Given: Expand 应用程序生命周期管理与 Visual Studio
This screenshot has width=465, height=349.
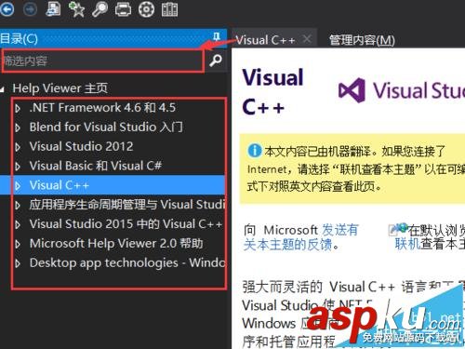Looking at the screenshot, I should pyautogui.click(x=18, y=205).
